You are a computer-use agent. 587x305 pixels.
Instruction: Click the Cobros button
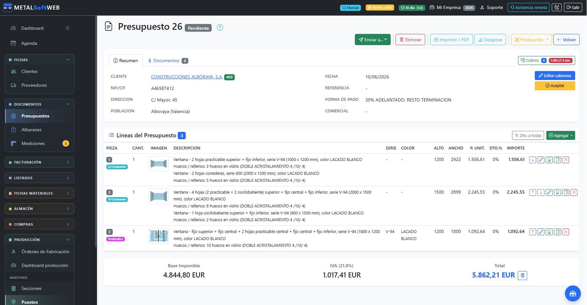546,60
